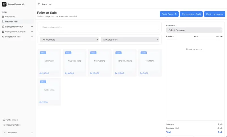Image resolution: width=227 pixels, height=137 pixels.
Task: Click the Manajemen Keuangan icon
Action: (x=3, y=32)
